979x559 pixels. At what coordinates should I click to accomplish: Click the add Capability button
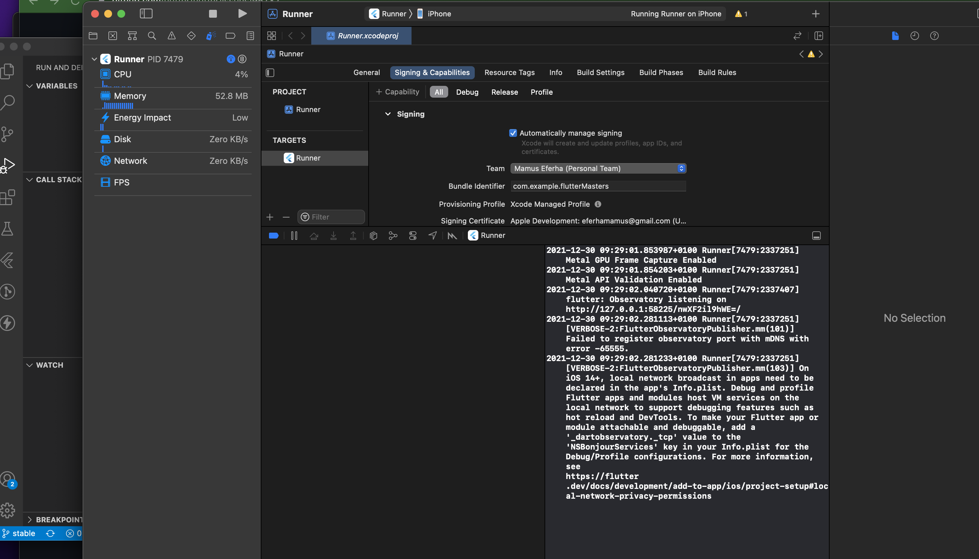pos(397,92)
